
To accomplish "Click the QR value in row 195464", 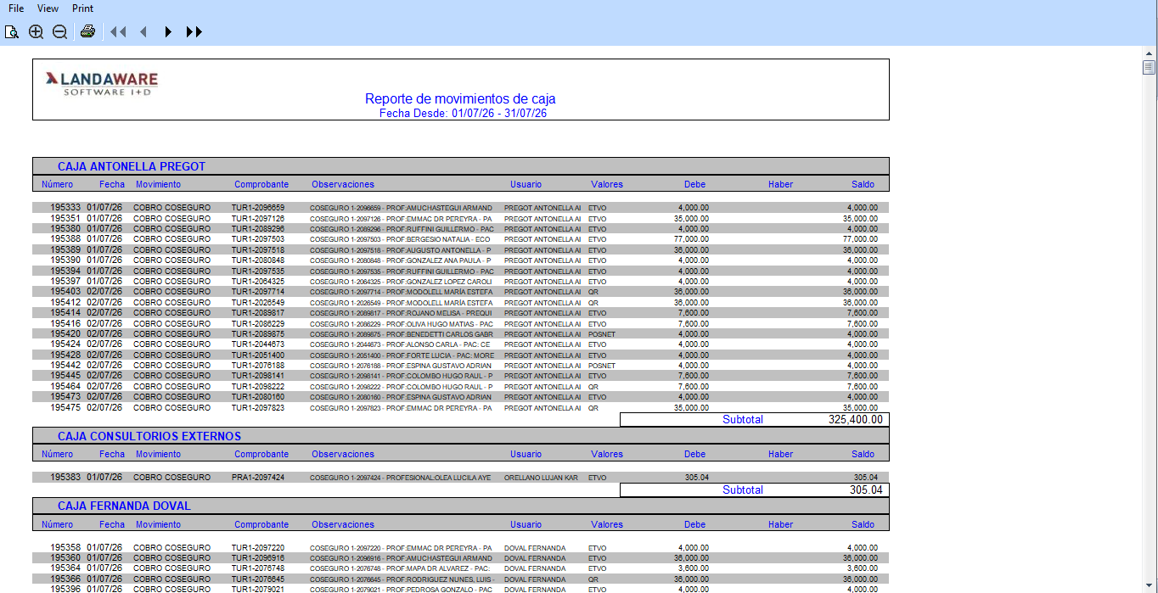I will point(593,387).
